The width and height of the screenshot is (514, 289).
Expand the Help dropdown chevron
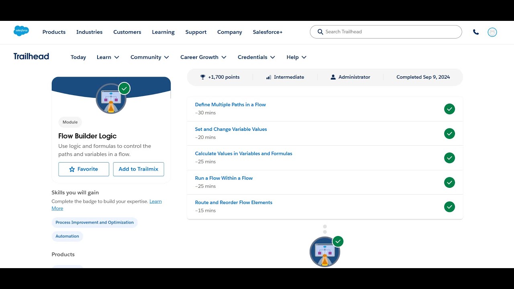[304, 57]
